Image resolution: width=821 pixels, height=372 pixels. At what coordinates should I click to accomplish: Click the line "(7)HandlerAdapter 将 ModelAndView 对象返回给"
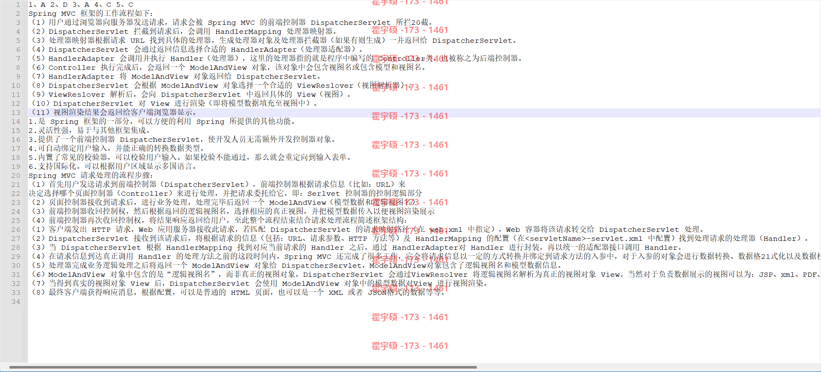point(175,77)
